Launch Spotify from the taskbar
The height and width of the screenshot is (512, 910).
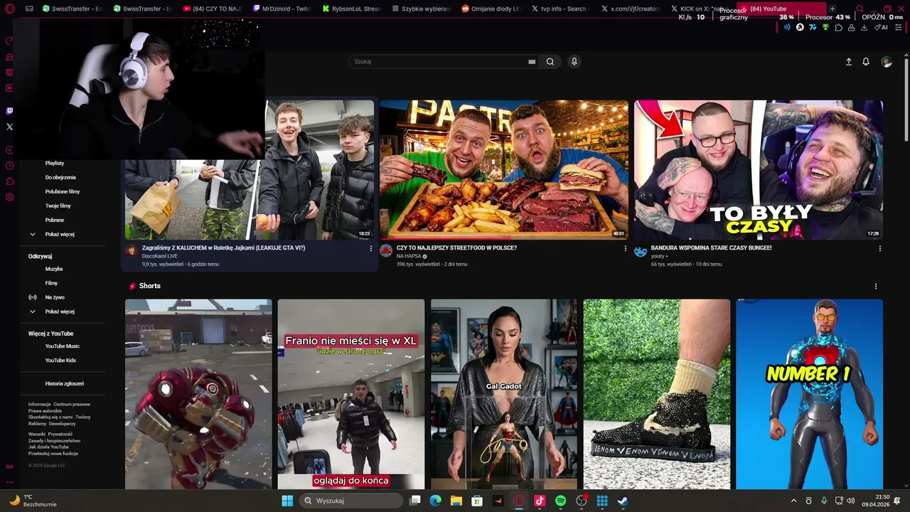[x=560, y=501]
